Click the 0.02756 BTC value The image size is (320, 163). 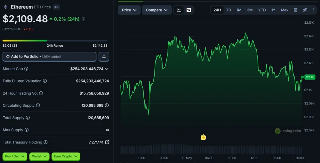(x=12, y=29)
